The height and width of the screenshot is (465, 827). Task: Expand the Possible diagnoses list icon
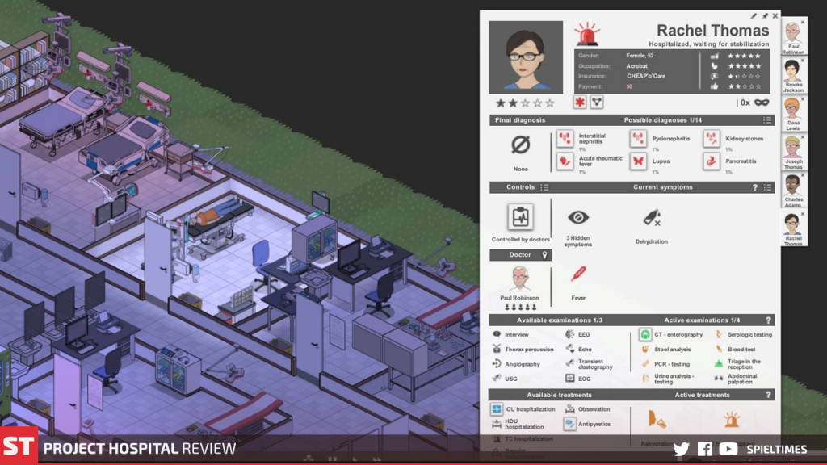[767, 120]
